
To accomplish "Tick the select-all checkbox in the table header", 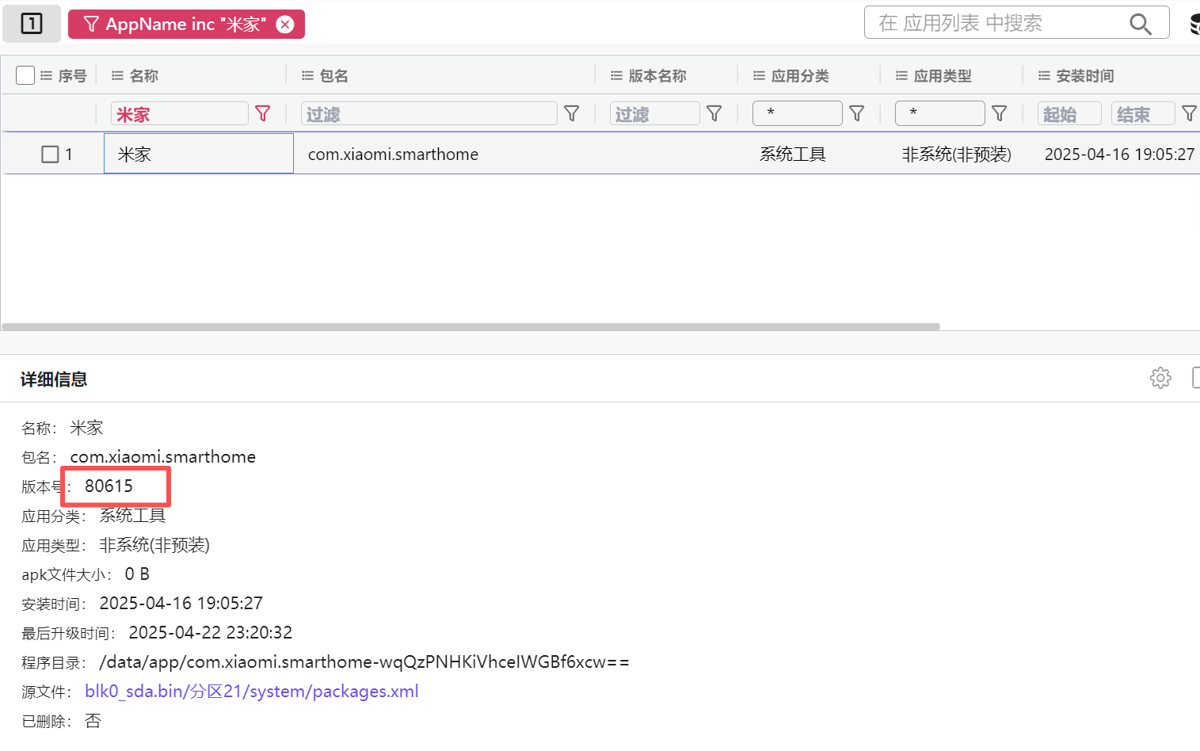I will click(x=25, y=75).
